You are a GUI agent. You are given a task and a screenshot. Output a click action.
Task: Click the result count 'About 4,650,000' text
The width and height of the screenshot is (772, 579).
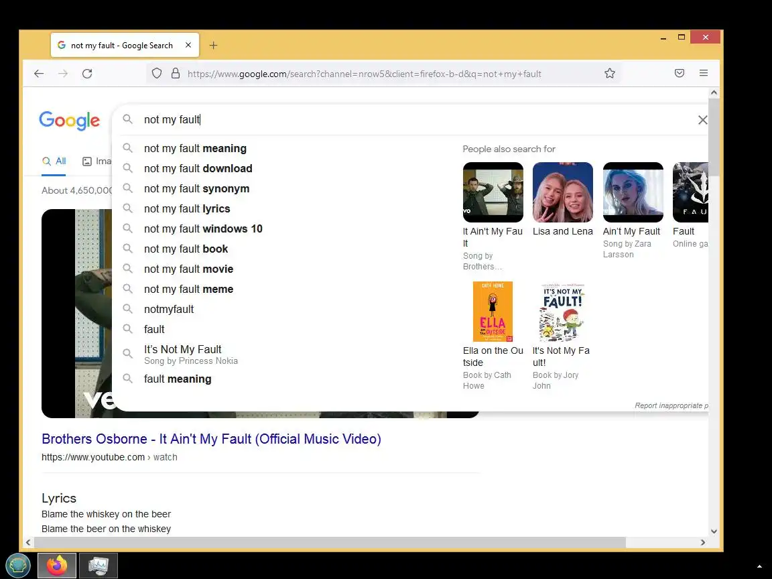point(77,190)
